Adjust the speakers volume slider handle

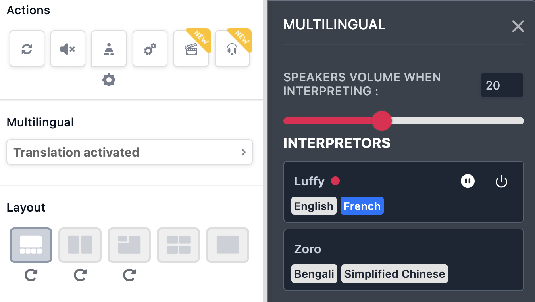(x=382, y=121)
